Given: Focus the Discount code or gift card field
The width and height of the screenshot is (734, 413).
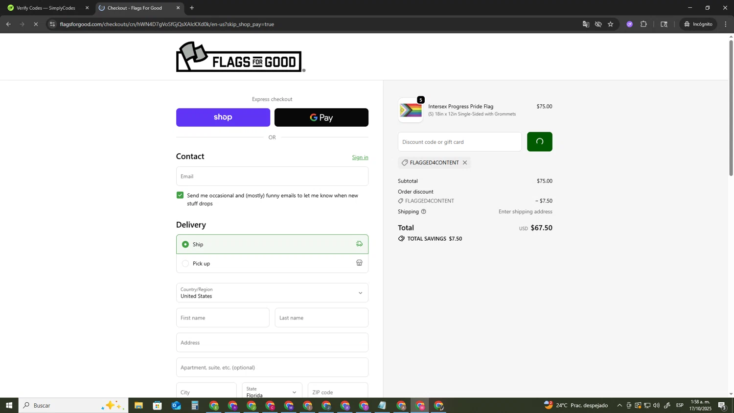Looking at the screenshot, I should 459,142.
